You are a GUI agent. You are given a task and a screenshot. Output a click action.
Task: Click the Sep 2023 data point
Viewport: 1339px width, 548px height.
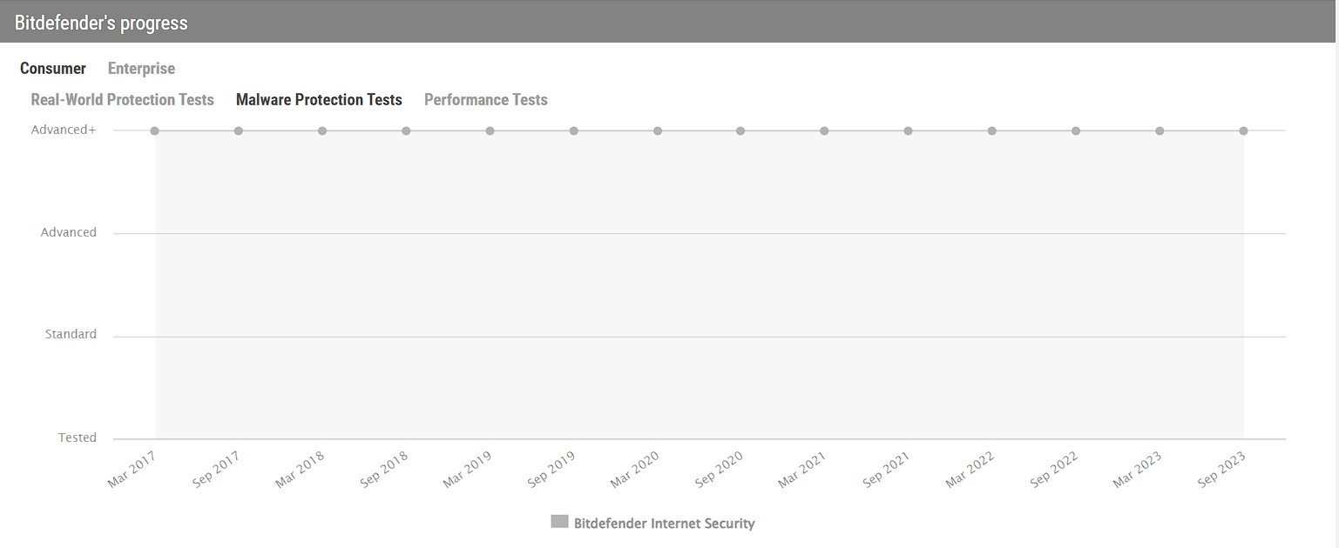1243,131
